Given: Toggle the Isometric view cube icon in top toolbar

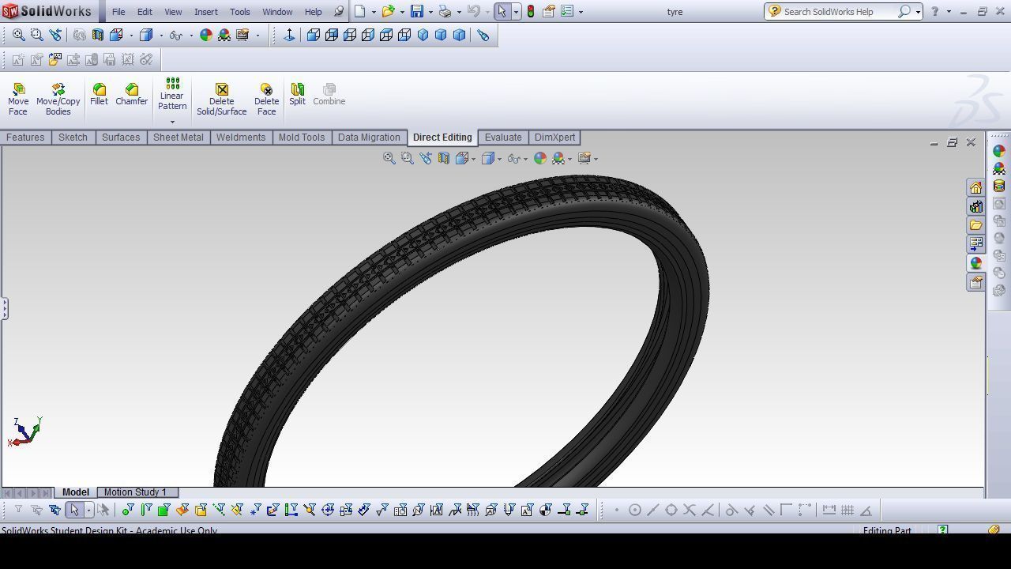Looking at the screenshot, I should [423, 35].
